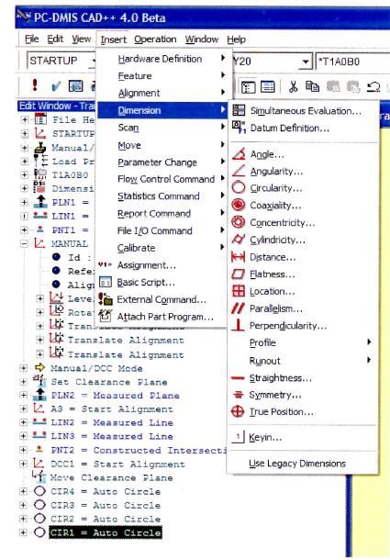Click the Coaxiality icon
The height and width of the screenshot is (560, 390).
pos(239,205)
